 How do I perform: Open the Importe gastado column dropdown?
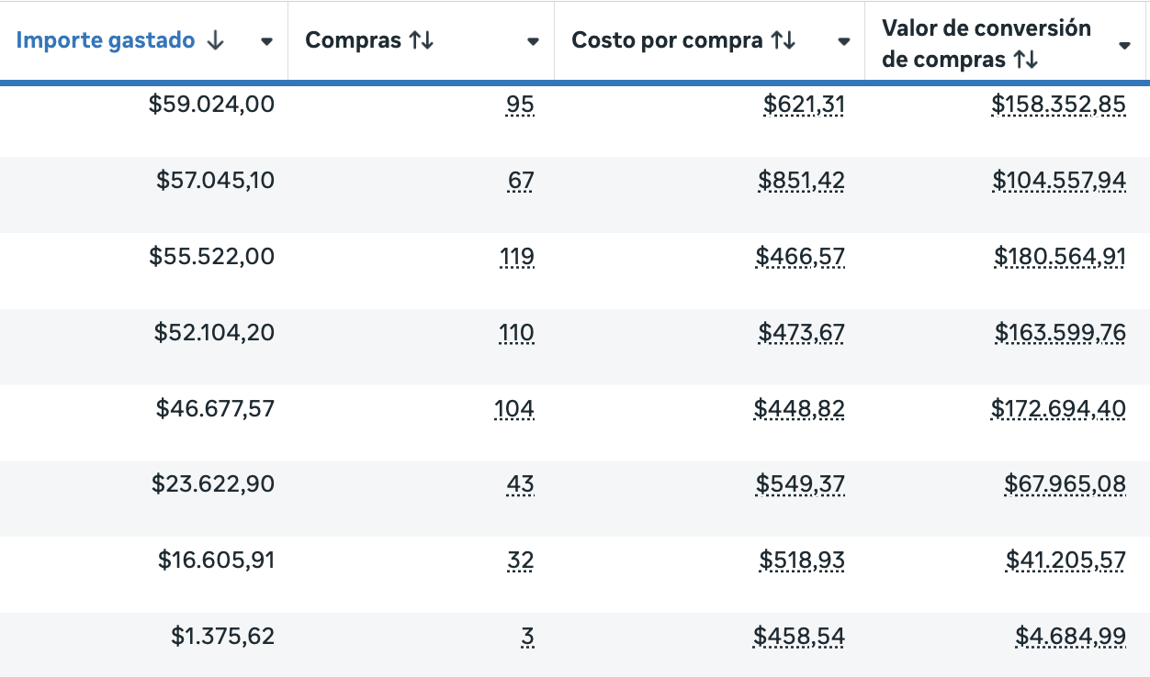click(267, 41)
